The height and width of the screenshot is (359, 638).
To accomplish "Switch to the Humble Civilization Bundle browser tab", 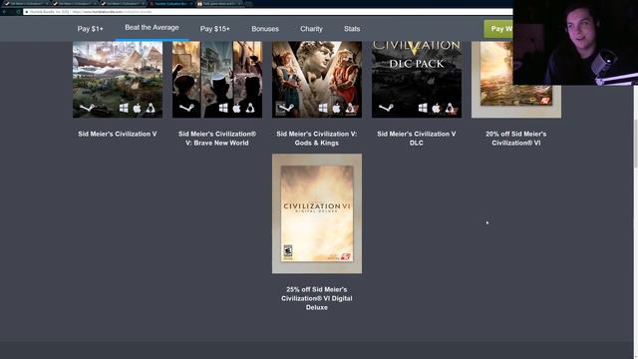I will (170, 3).
